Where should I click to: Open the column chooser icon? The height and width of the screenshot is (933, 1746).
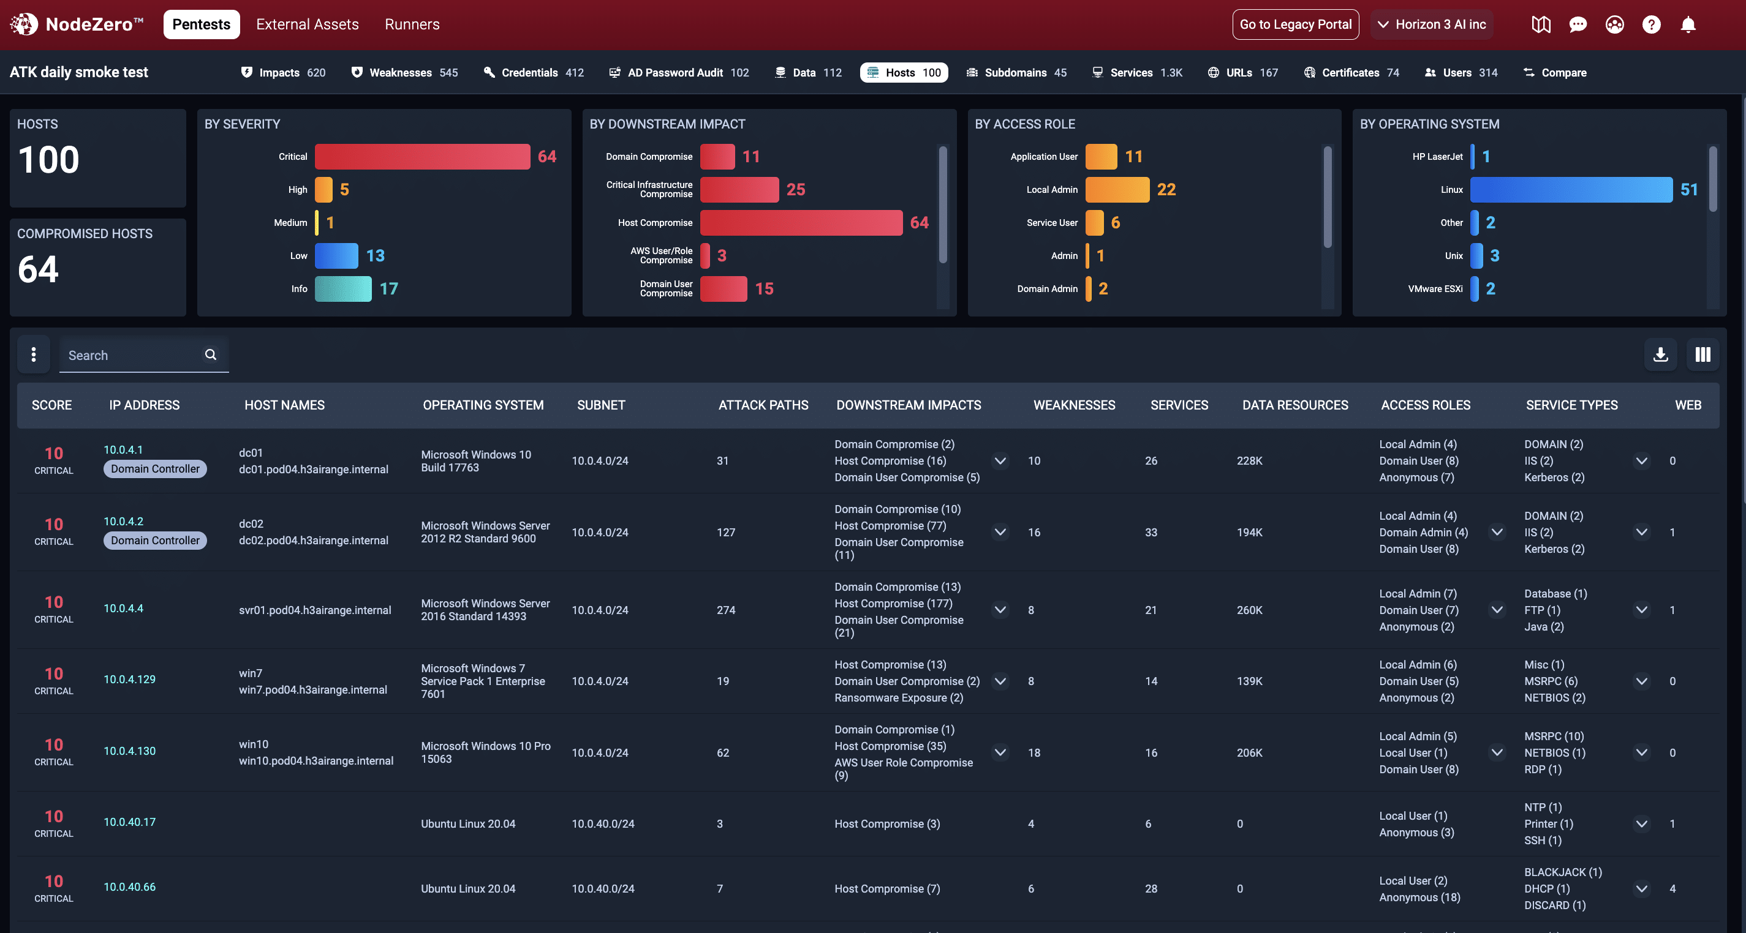1703,354
